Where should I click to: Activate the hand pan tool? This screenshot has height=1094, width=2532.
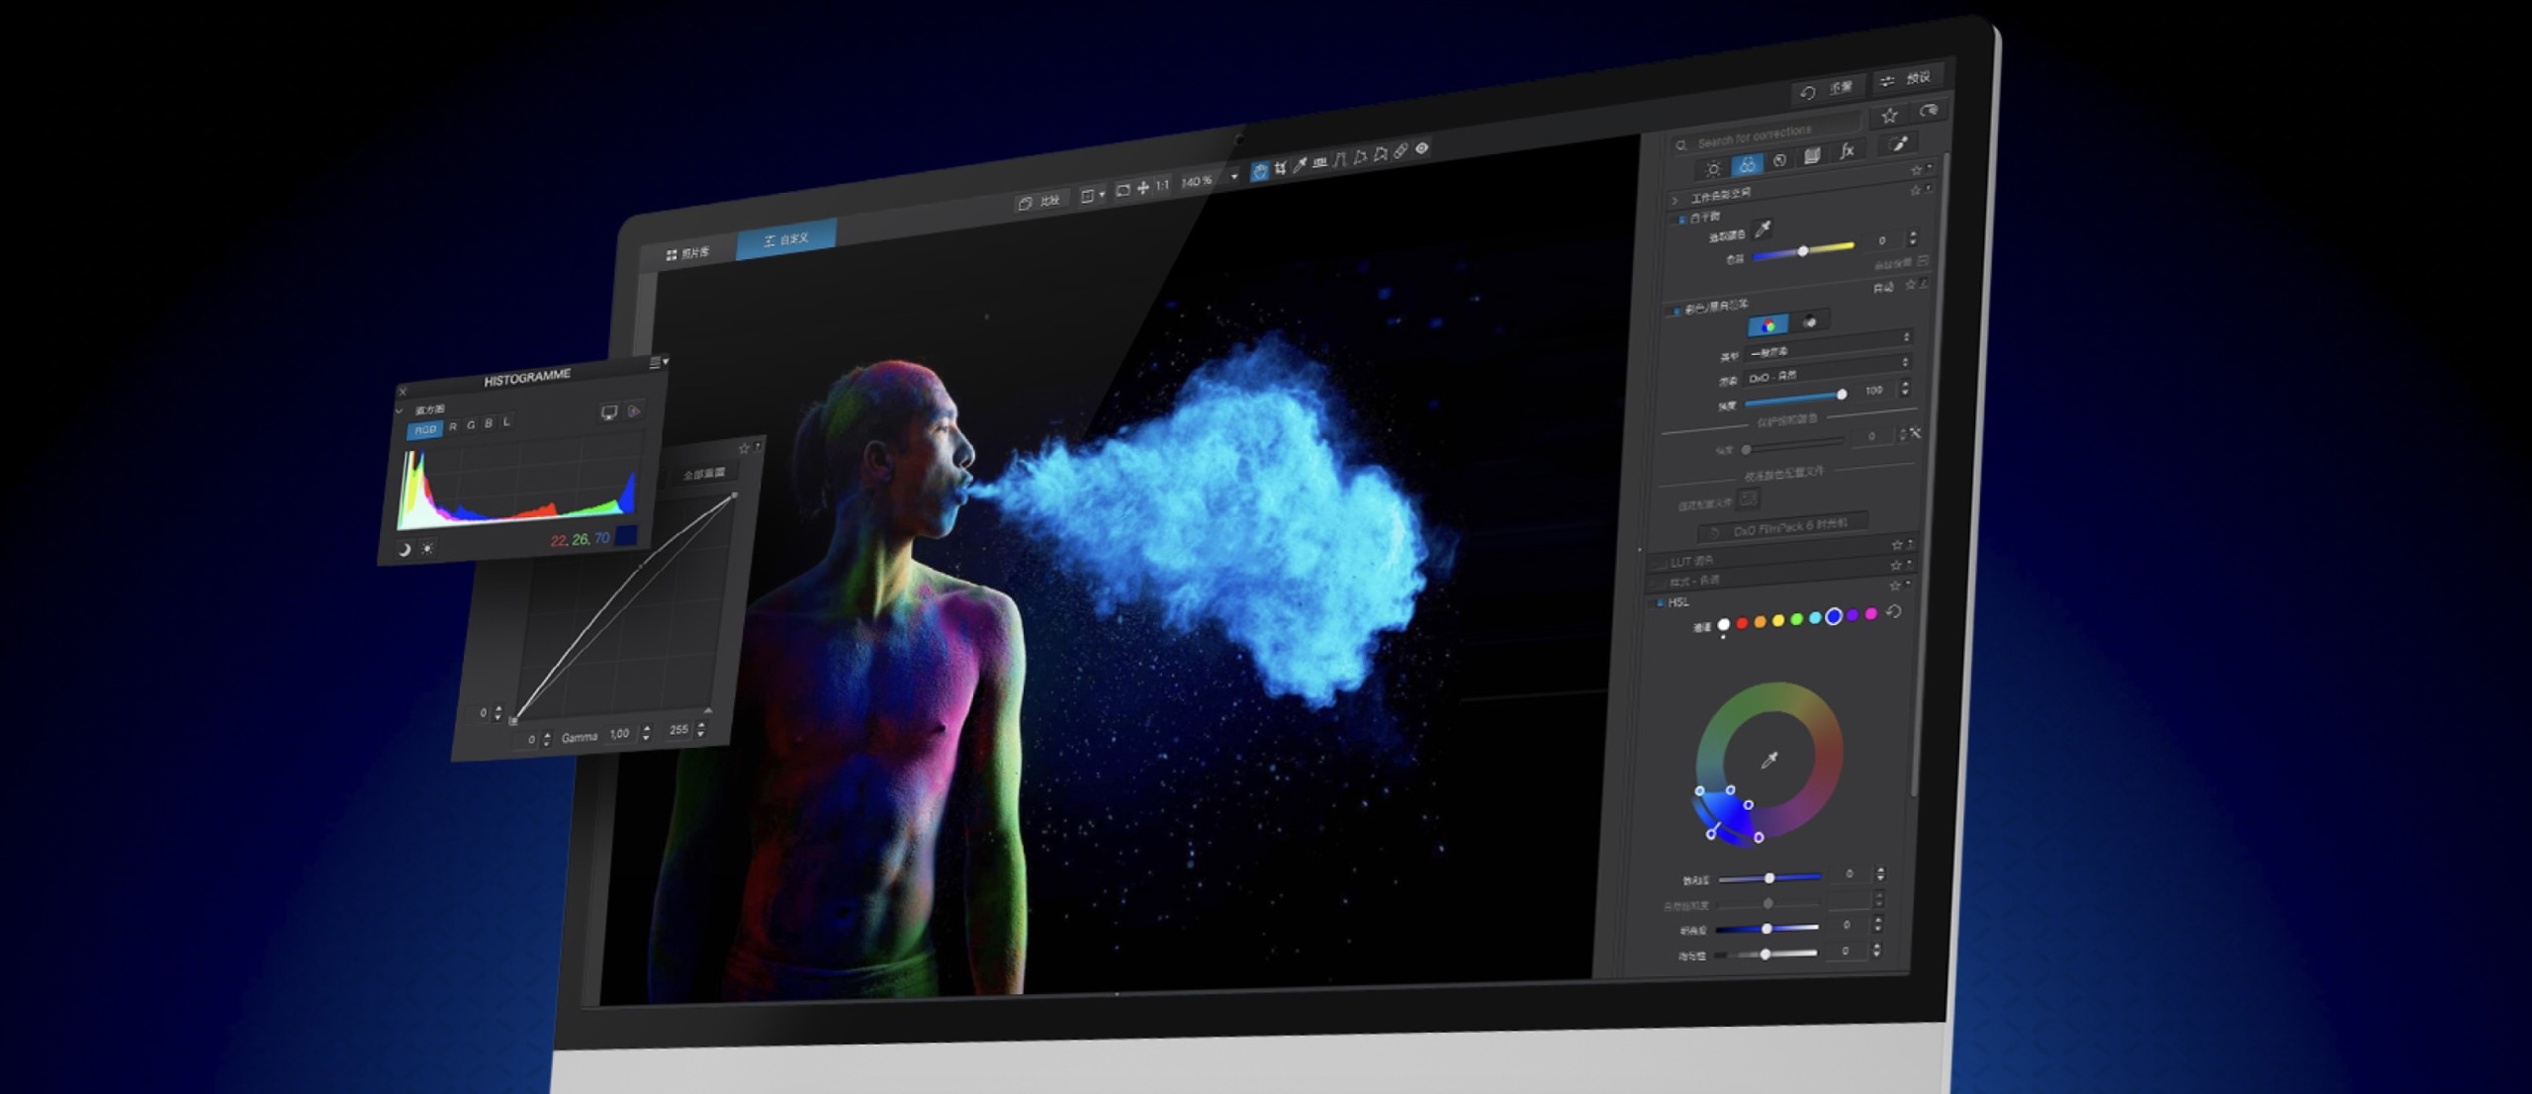tap(1259, 171)
